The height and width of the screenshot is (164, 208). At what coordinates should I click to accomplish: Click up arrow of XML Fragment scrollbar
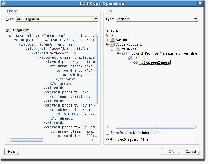point(97,35)
